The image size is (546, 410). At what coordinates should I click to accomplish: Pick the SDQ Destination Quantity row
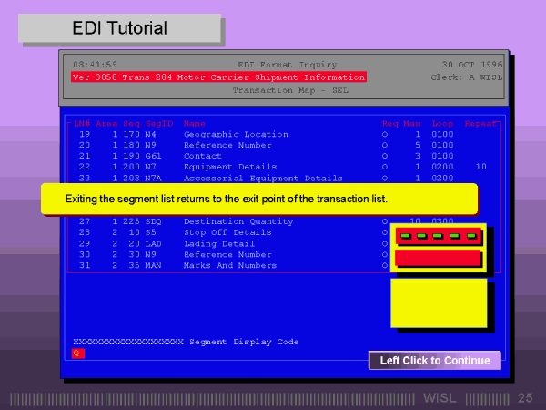(x=238, y=222)
